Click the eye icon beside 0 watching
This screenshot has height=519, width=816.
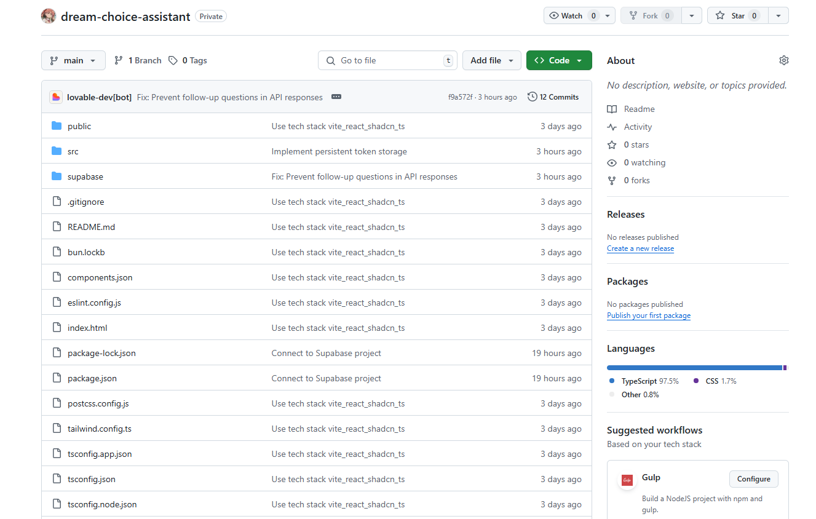tap(612, 162)
